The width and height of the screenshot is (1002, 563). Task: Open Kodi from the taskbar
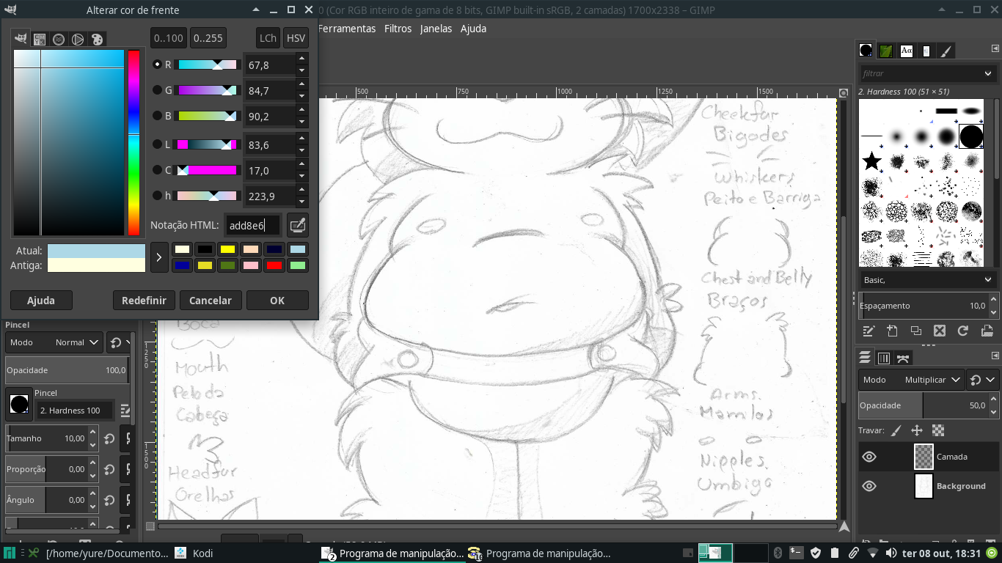pos(193,553)
